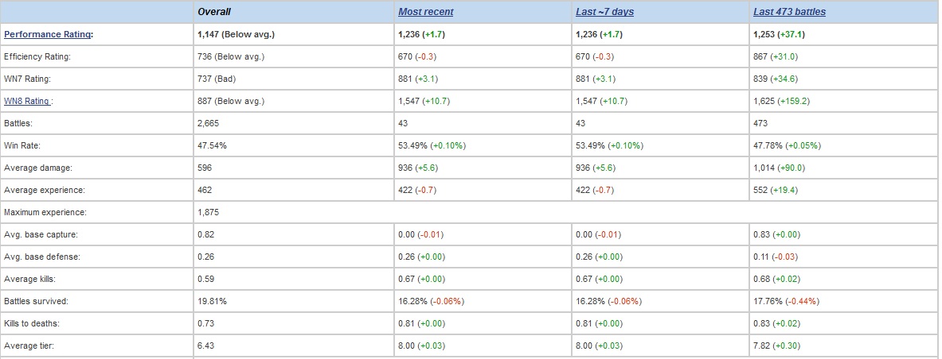942x359 pixels.
Task: Click the Kills to deaths row label
Action: coord(32,323)
